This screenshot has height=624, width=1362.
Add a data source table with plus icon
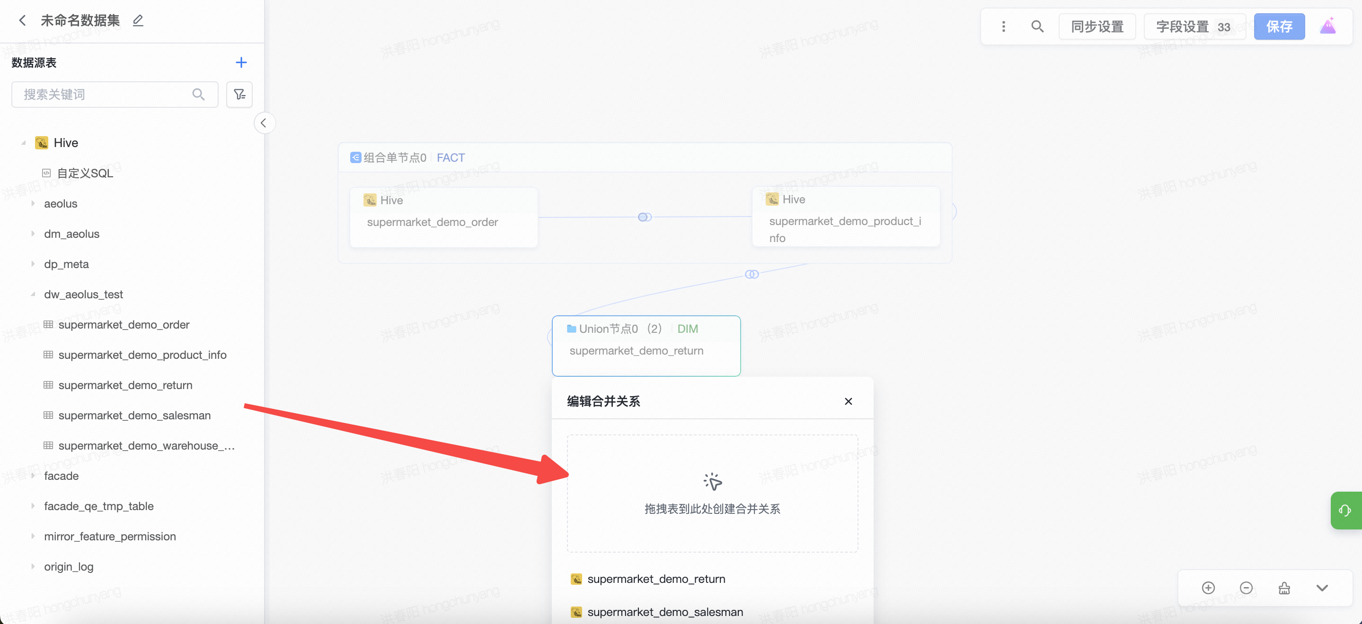coord(241,62)
